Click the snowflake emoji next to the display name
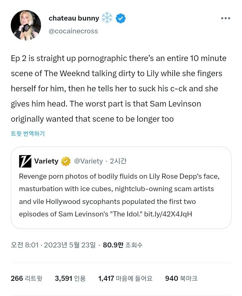Screen dimensions: 242x296 (x=107, y=18)
